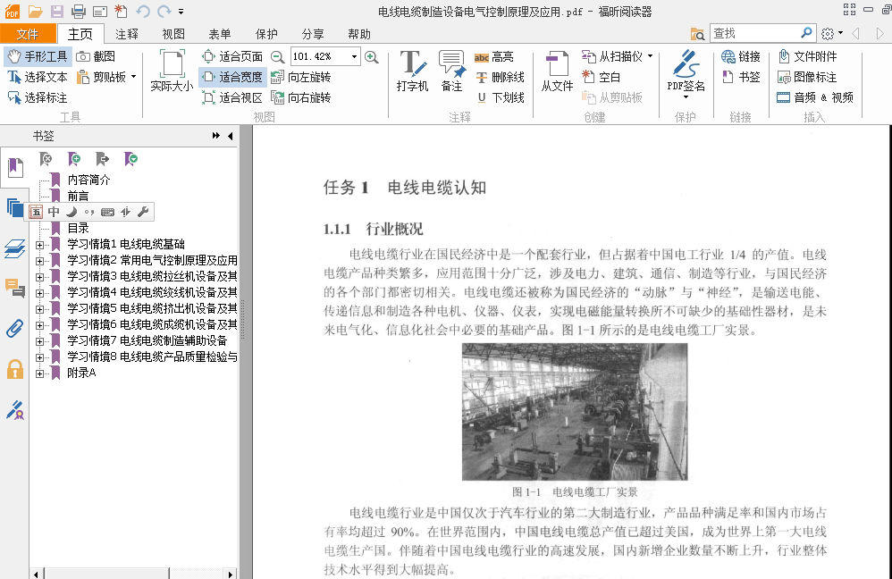
Task: Expand the 学习情境1 电线电缆基础 bookmark
Action: (x=39, y=244)
